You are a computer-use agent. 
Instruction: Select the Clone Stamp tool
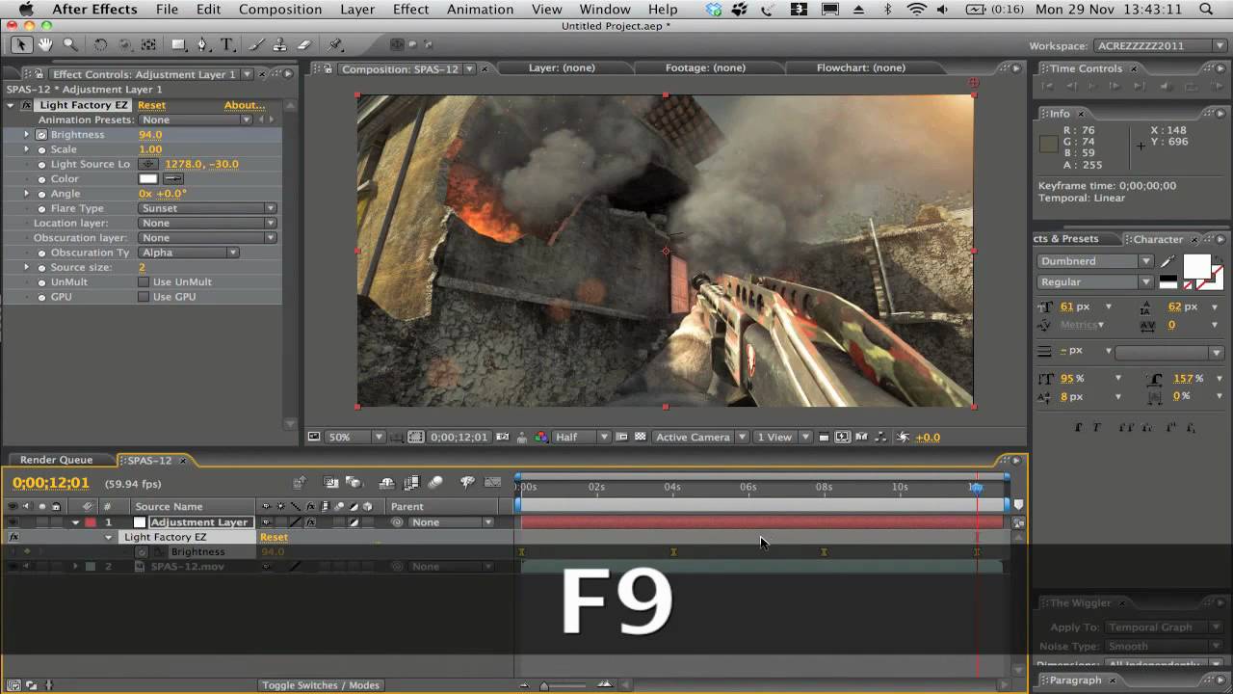click(x=279, y=44)
